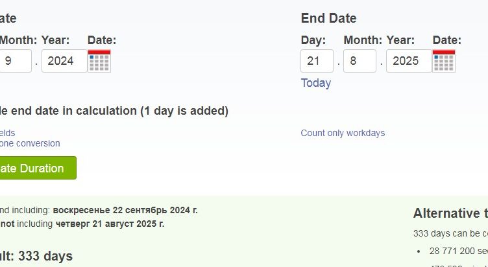Click the Start Date month field showing 9
Screen dimensions: 488x267
click(x=15, y=61)
